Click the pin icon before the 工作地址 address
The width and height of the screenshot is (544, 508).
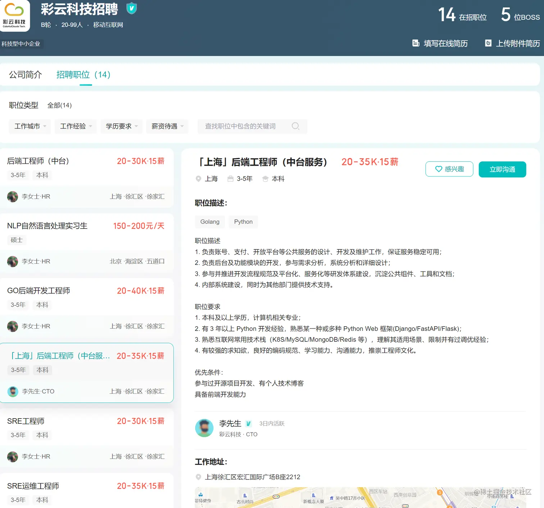pyautogui.click(x=198, y=477)
